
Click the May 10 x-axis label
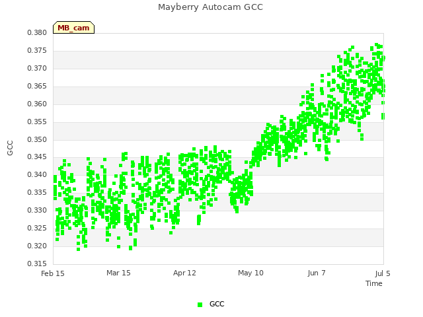coord(250,273)
